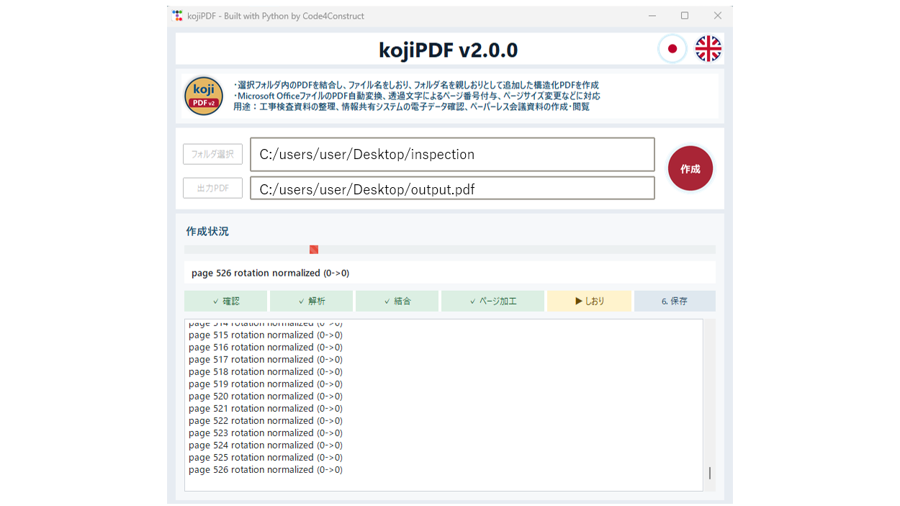Select the 確認 step indicator

point(225,301)
